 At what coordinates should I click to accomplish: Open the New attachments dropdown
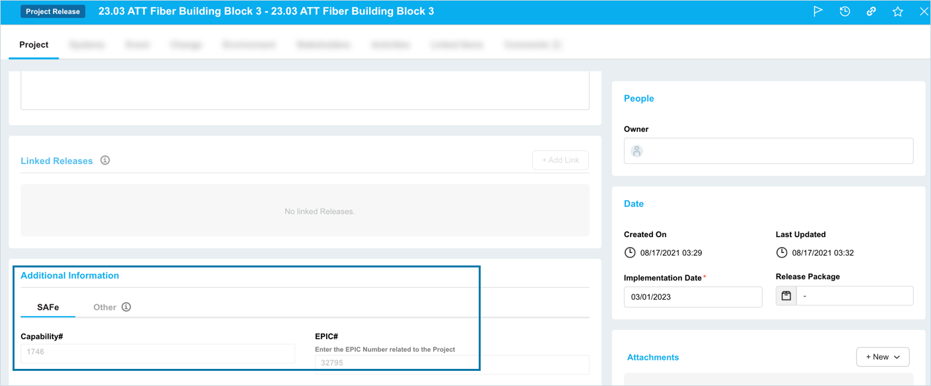tap(882, 357)
